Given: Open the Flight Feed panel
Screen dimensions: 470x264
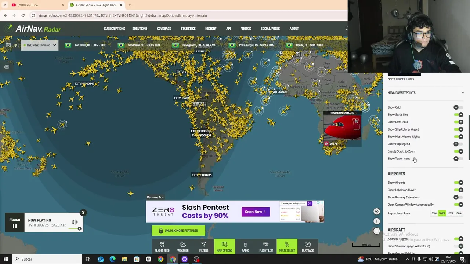Looking at the screenshot, I should (x=162, y=247).
